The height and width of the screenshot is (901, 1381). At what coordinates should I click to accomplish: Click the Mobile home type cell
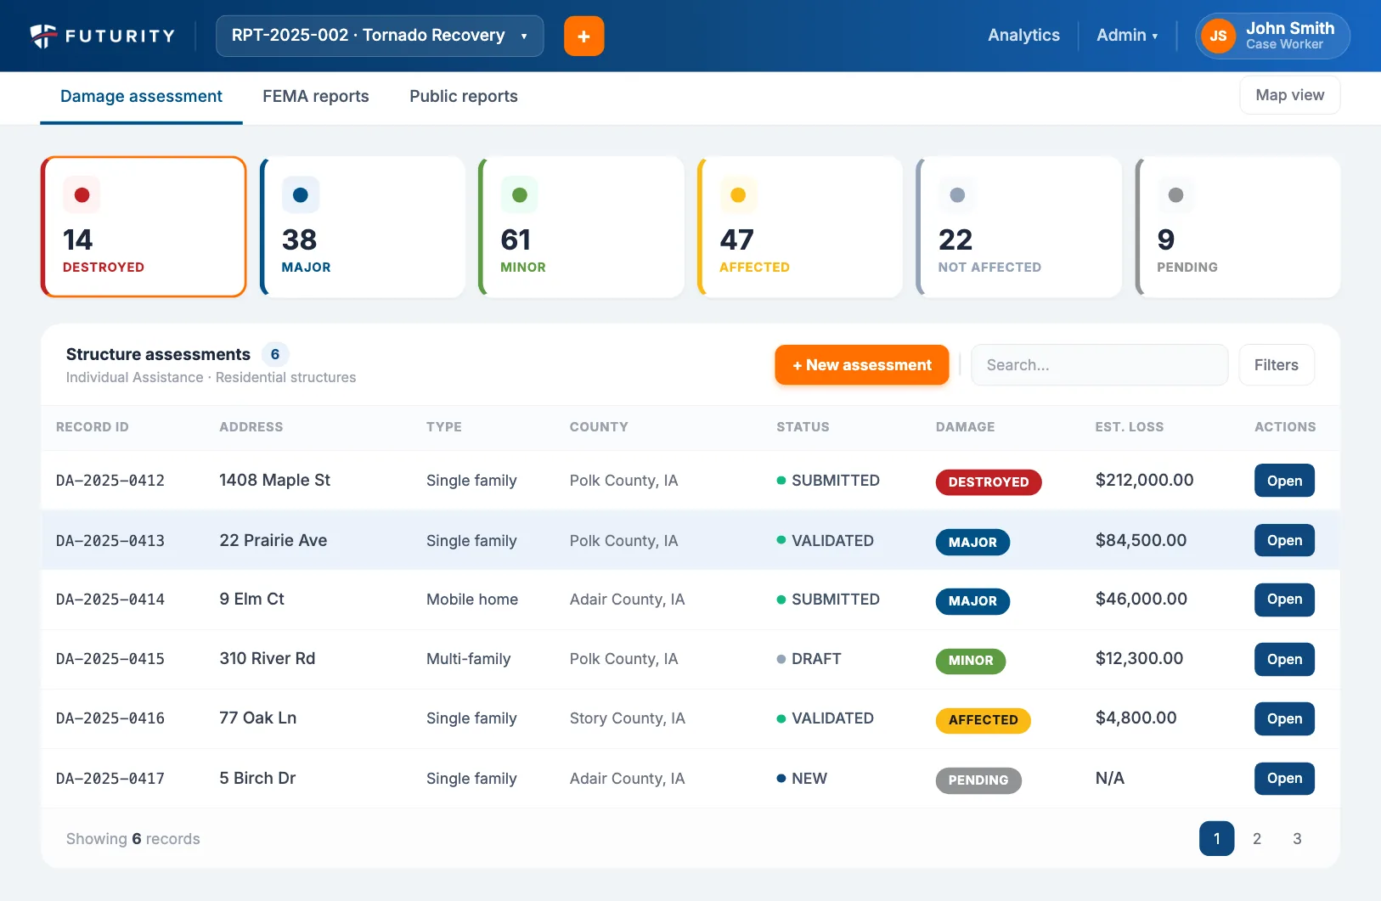[x=472, y=600]
